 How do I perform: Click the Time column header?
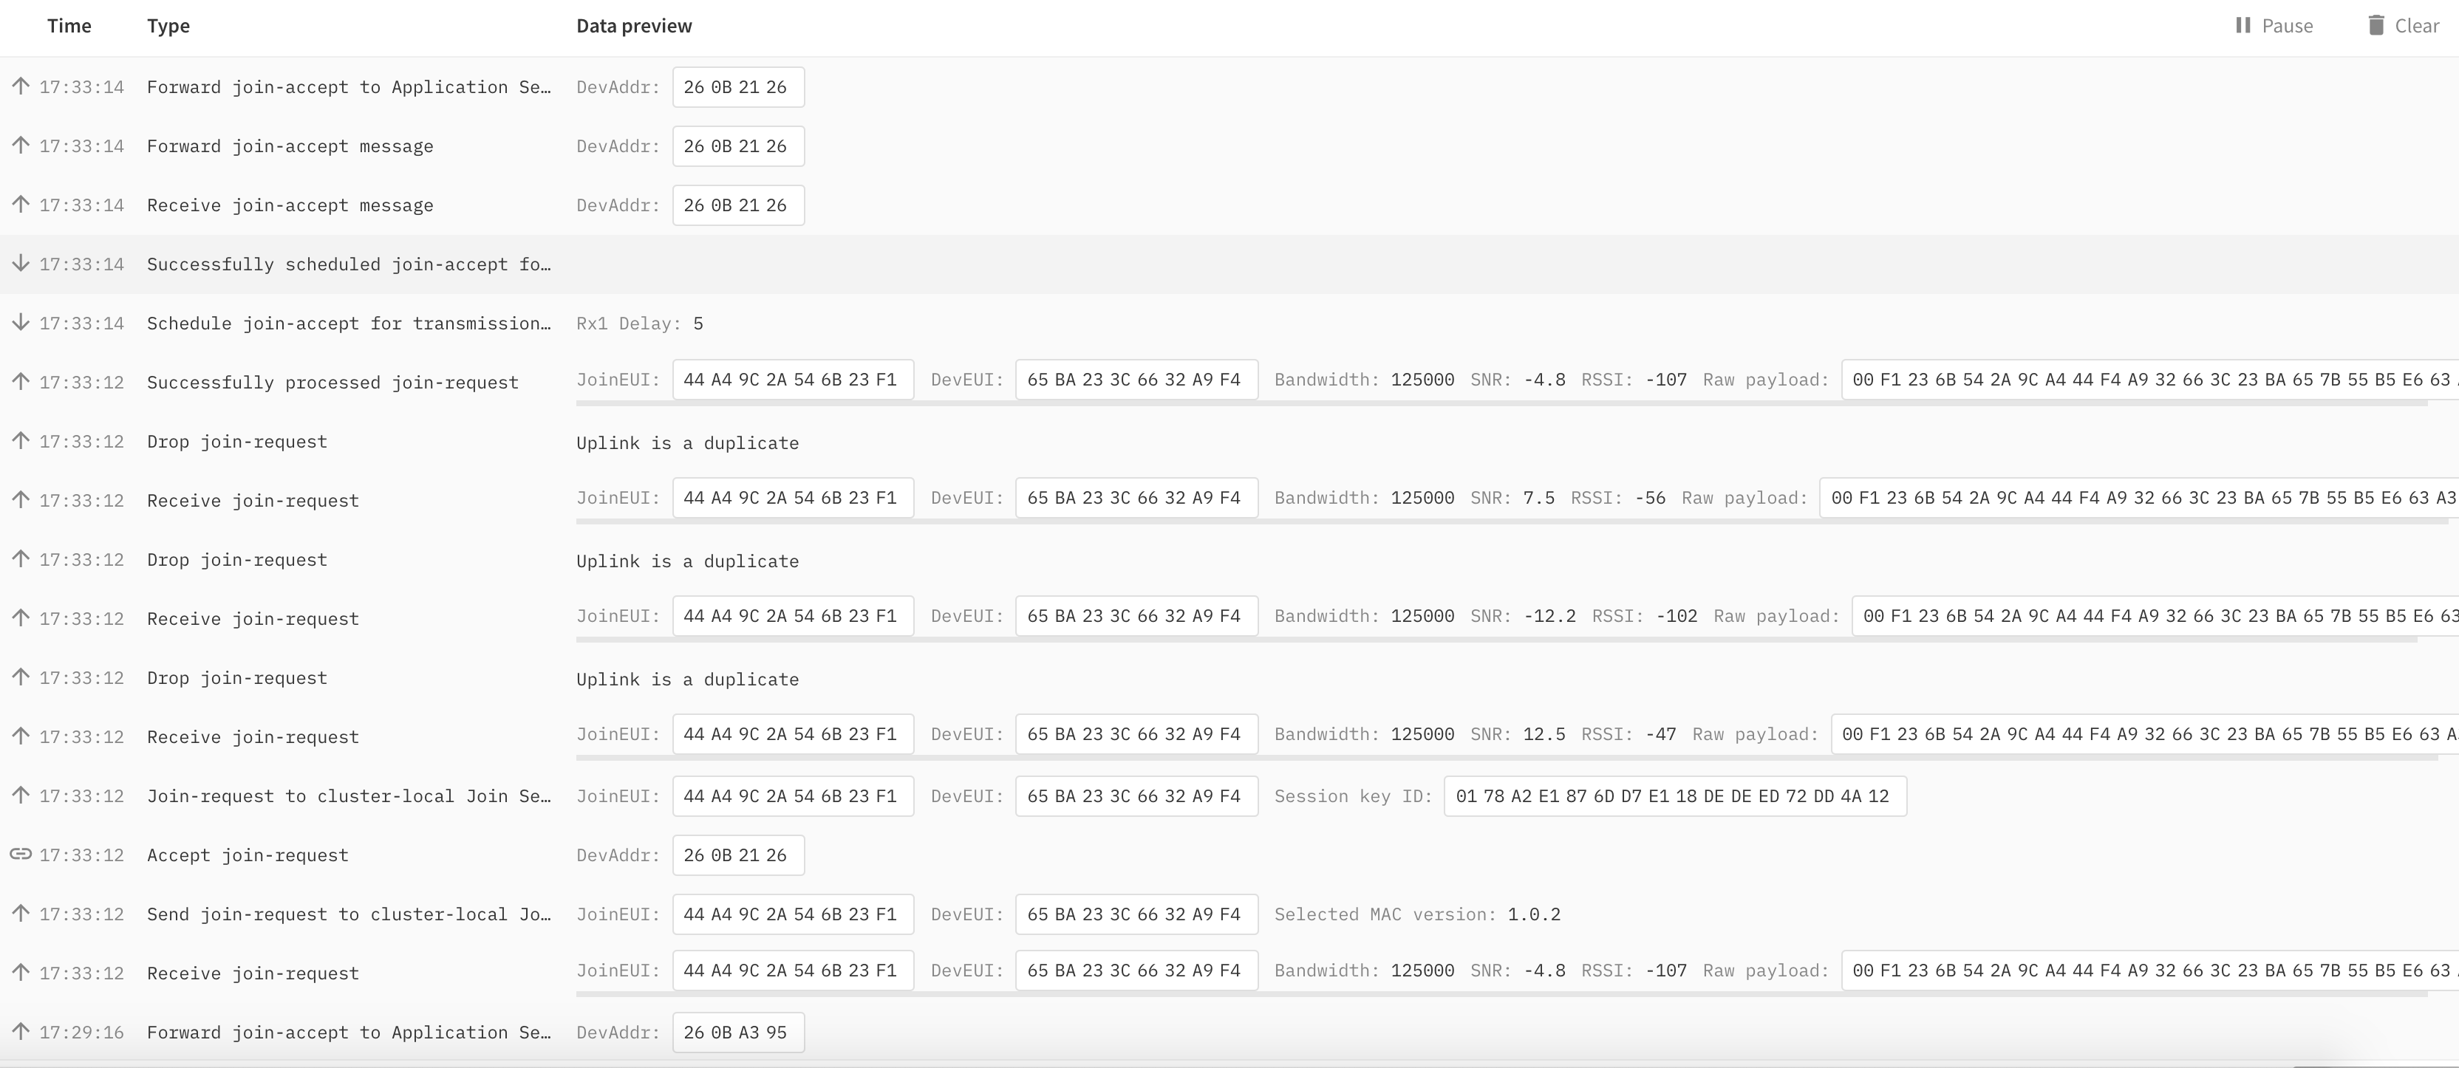pyautogui.click(x=69, y=26)
